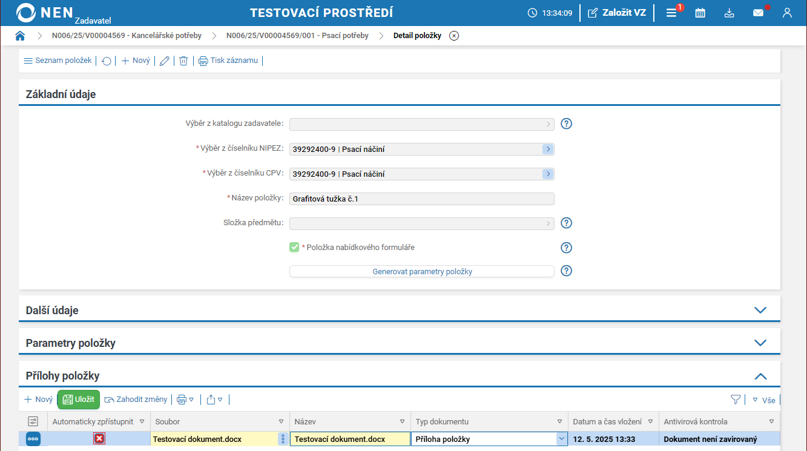
Task: Click the trash delete icon
Action: (183, 61)
